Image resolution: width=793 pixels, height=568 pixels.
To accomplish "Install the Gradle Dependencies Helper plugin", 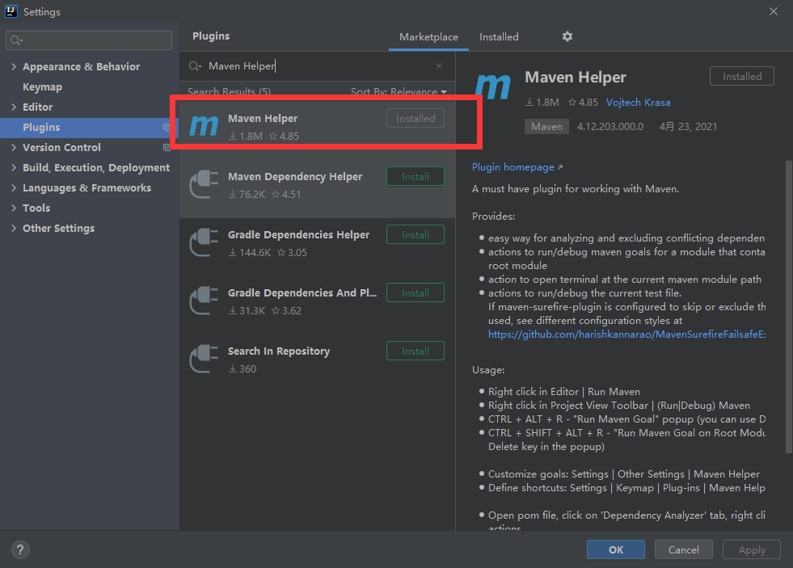I will coord(415,234).
